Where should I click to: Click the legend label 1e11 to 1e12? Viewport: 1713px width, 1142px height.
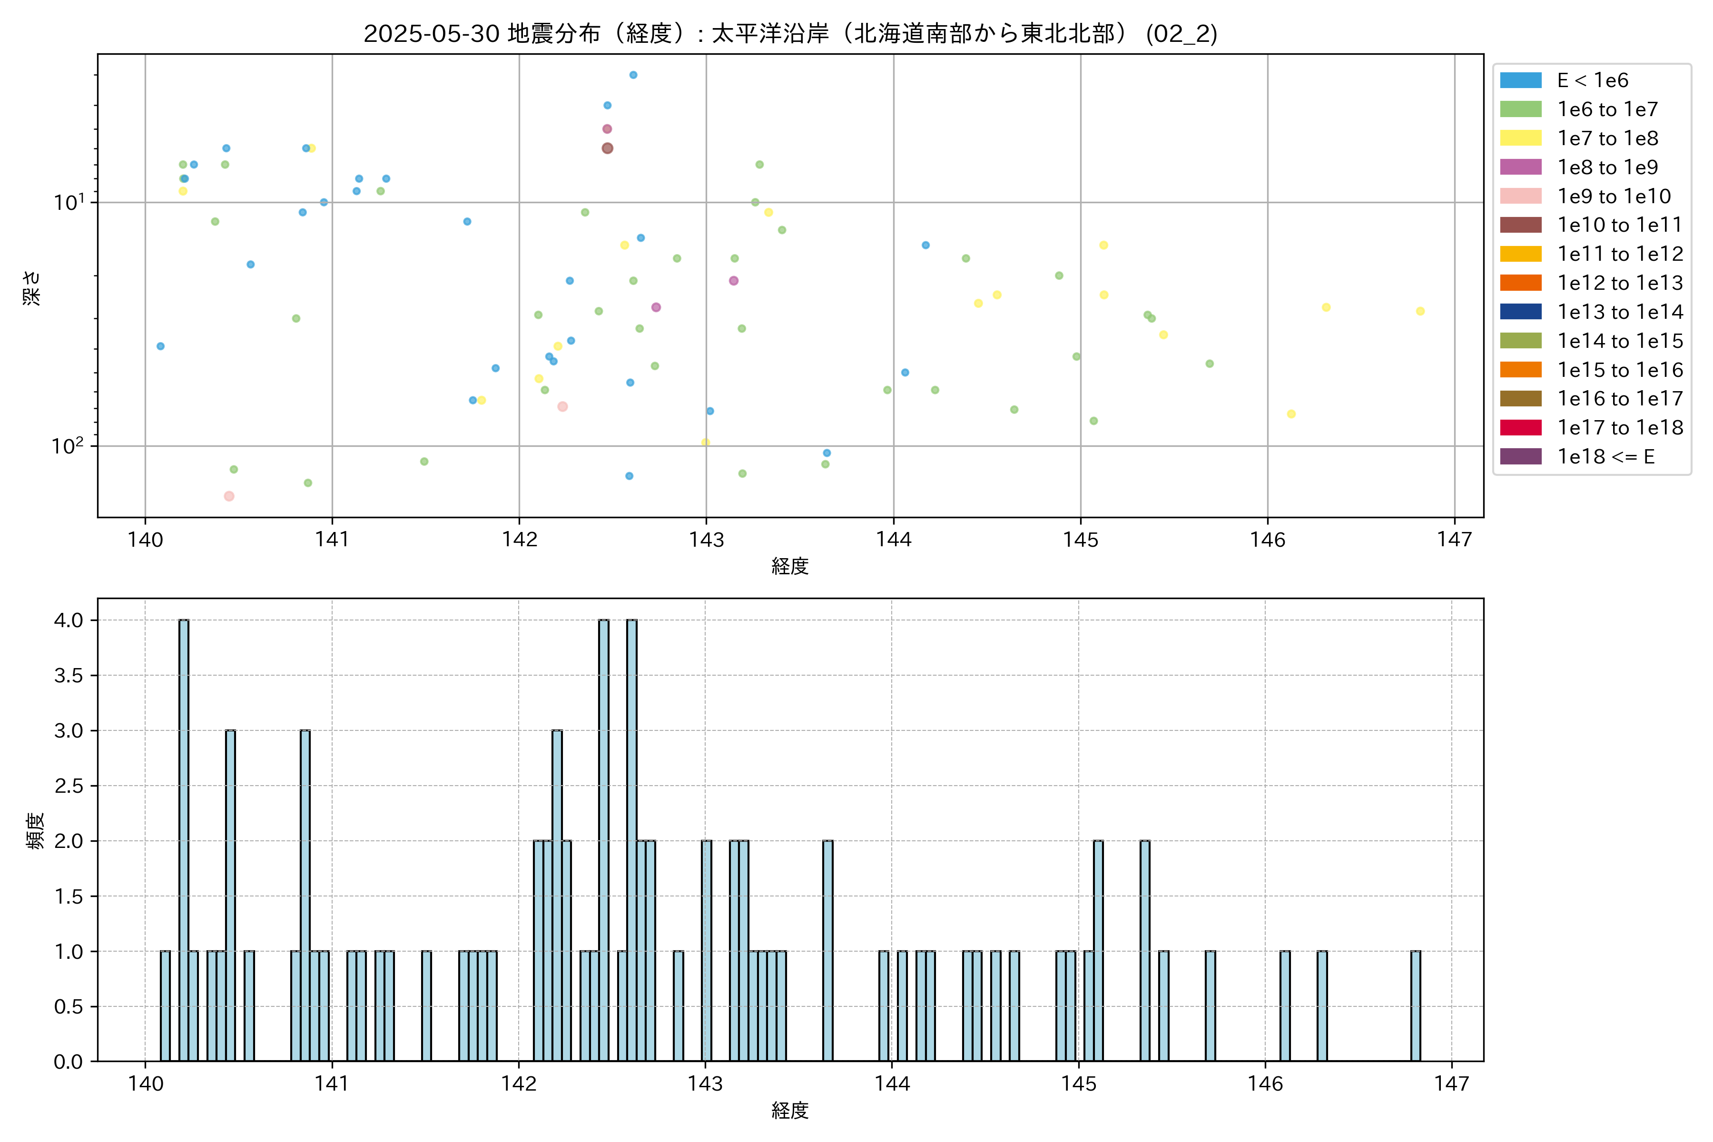pyautogui.click(x=1620, y=254)
